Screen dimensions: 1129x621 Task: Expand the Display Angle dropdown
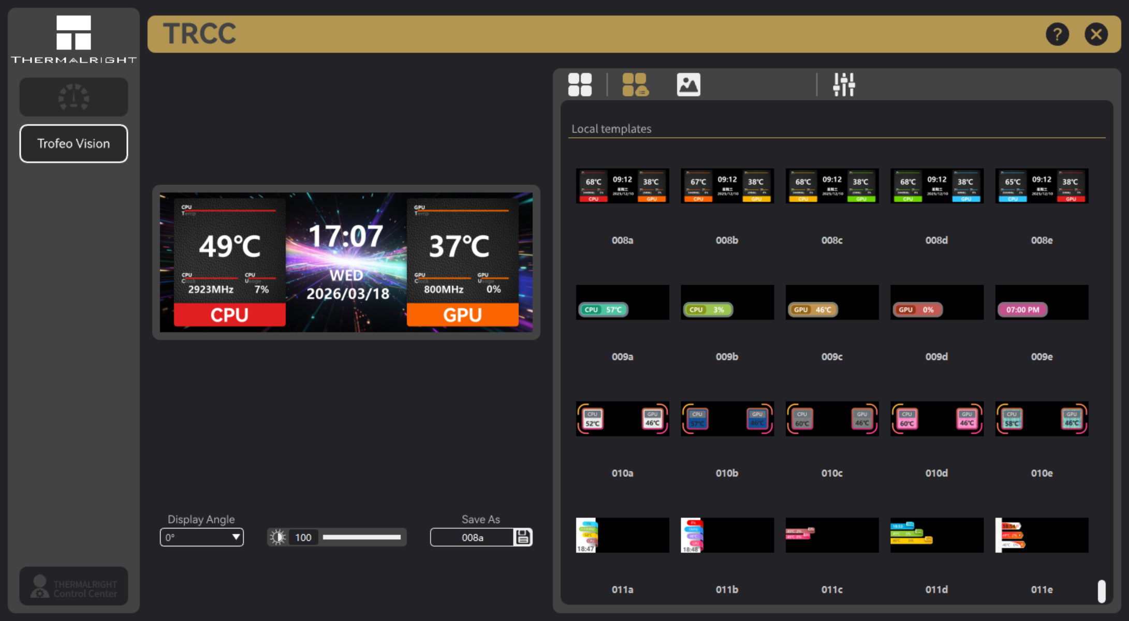201,537
